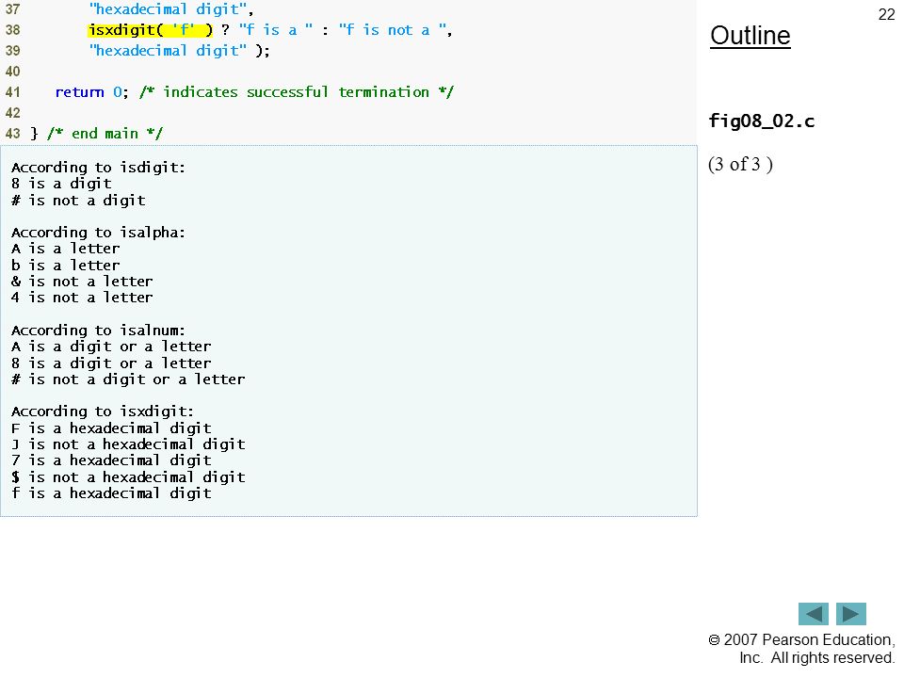The image size is (904, 678).
Task: Click "7 is a hexadecimal digit" line
Action: 111,460
